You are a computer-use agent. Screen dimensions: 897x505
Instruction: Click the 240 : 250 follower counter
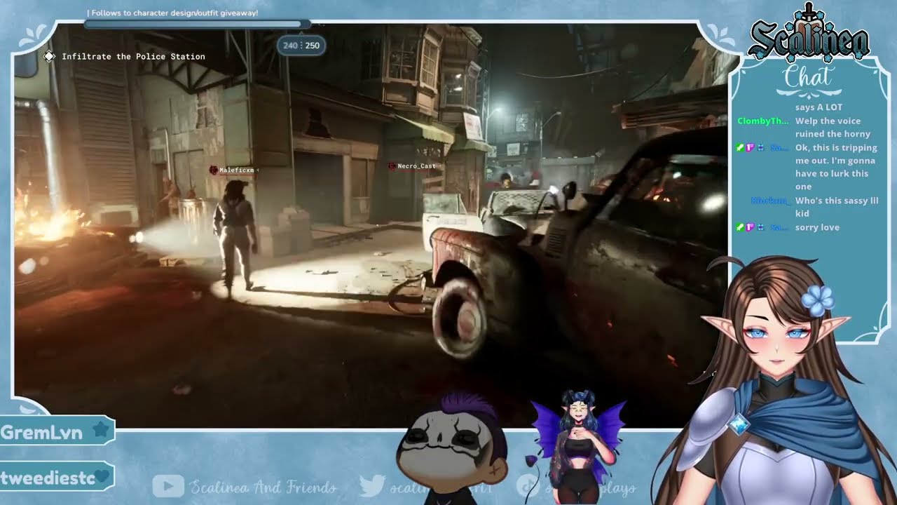[x=301, y=46]
